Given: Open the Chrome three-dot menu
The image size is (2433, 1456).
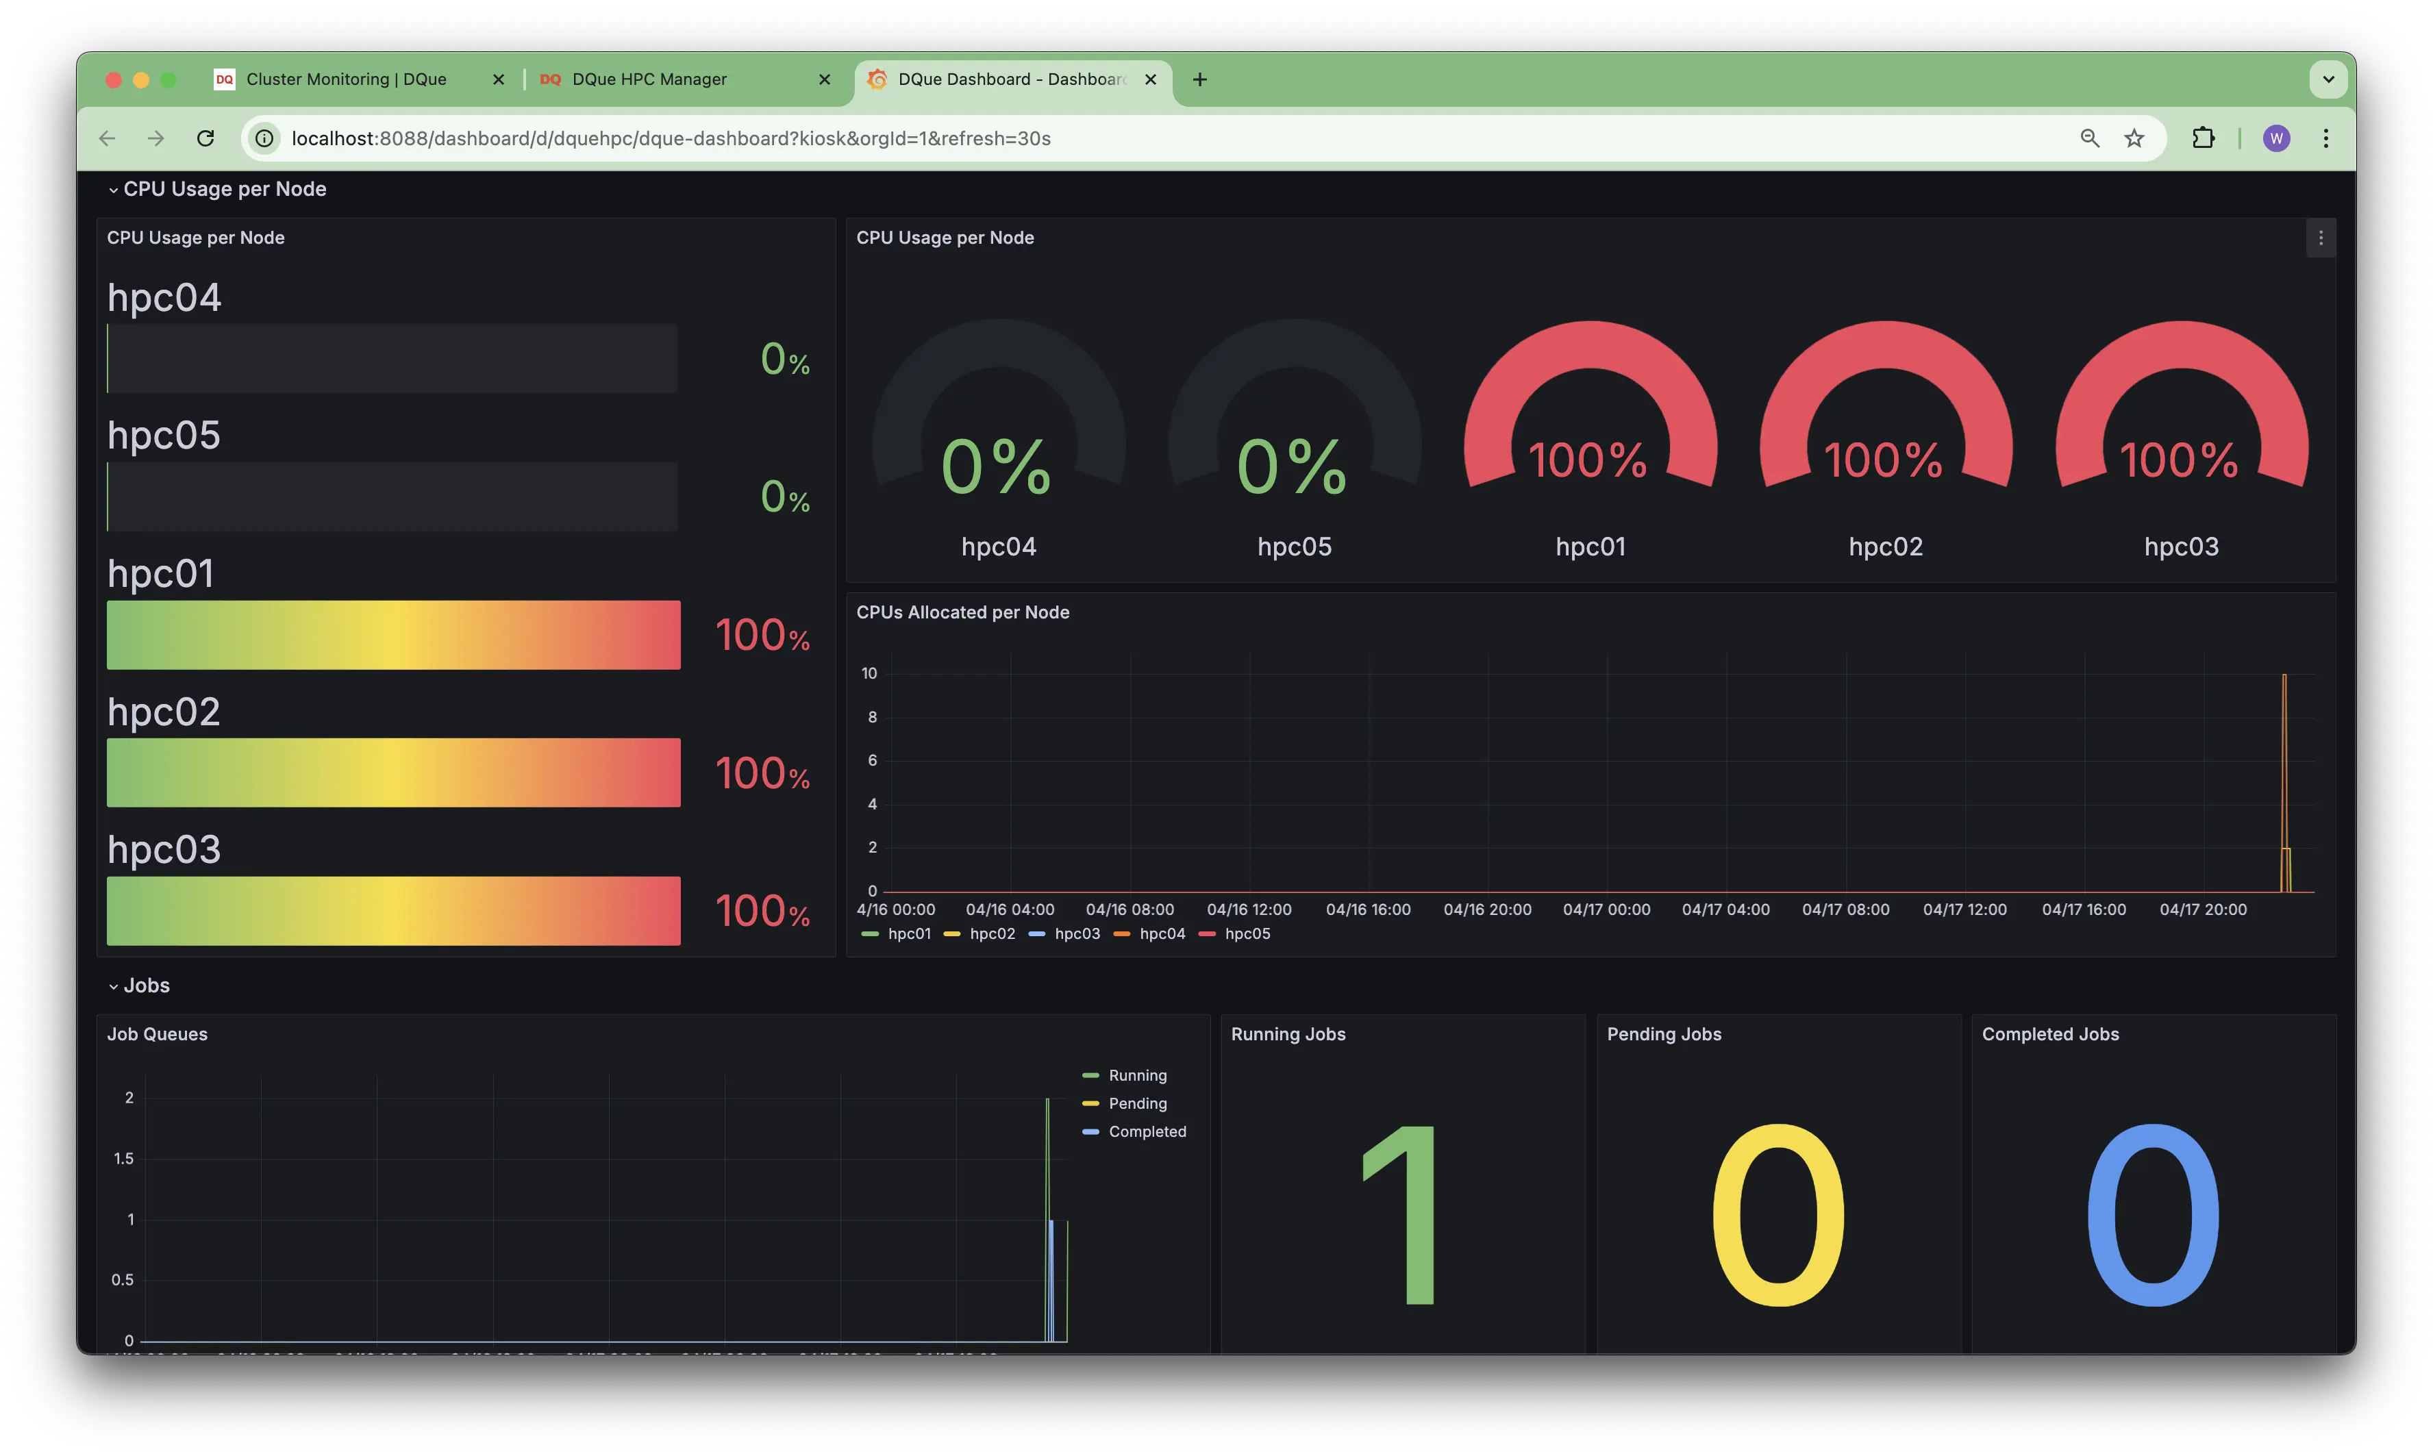Looking at the screenshot, I should pos(2325,138).
